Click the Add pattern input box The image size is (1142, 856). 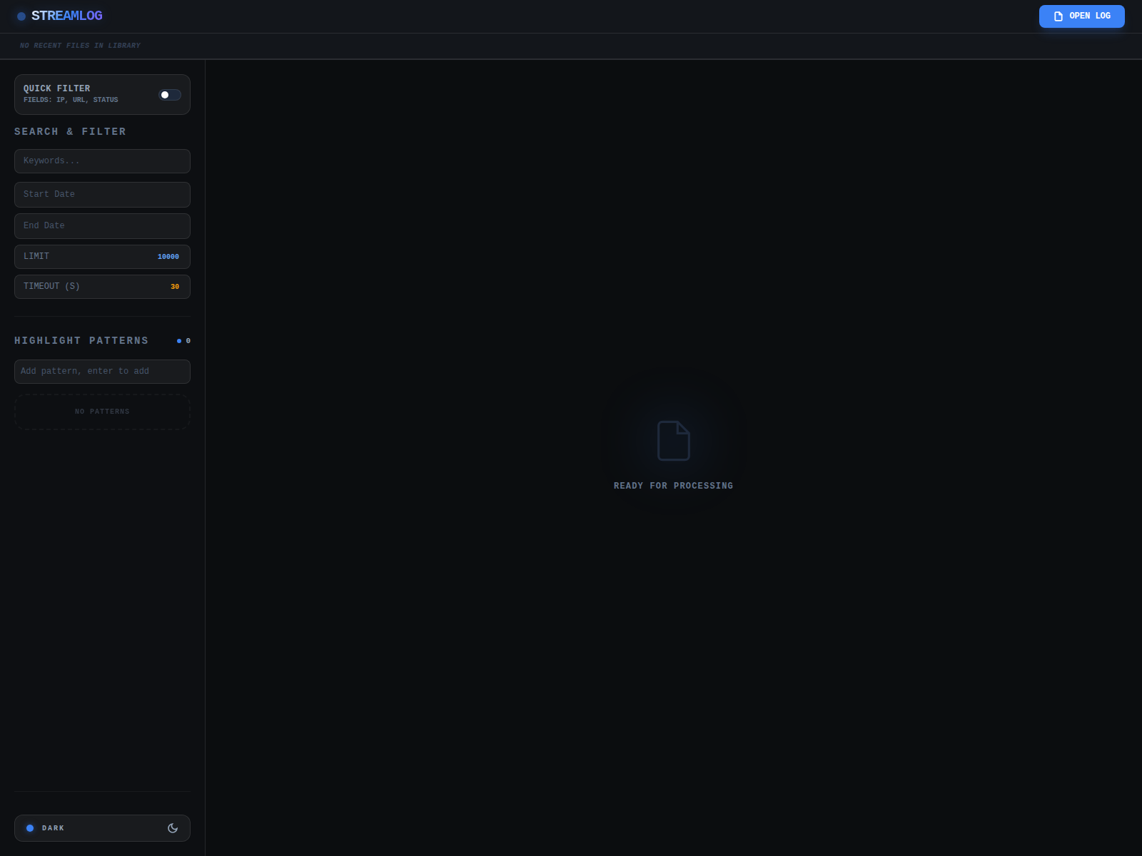[102, 372]
